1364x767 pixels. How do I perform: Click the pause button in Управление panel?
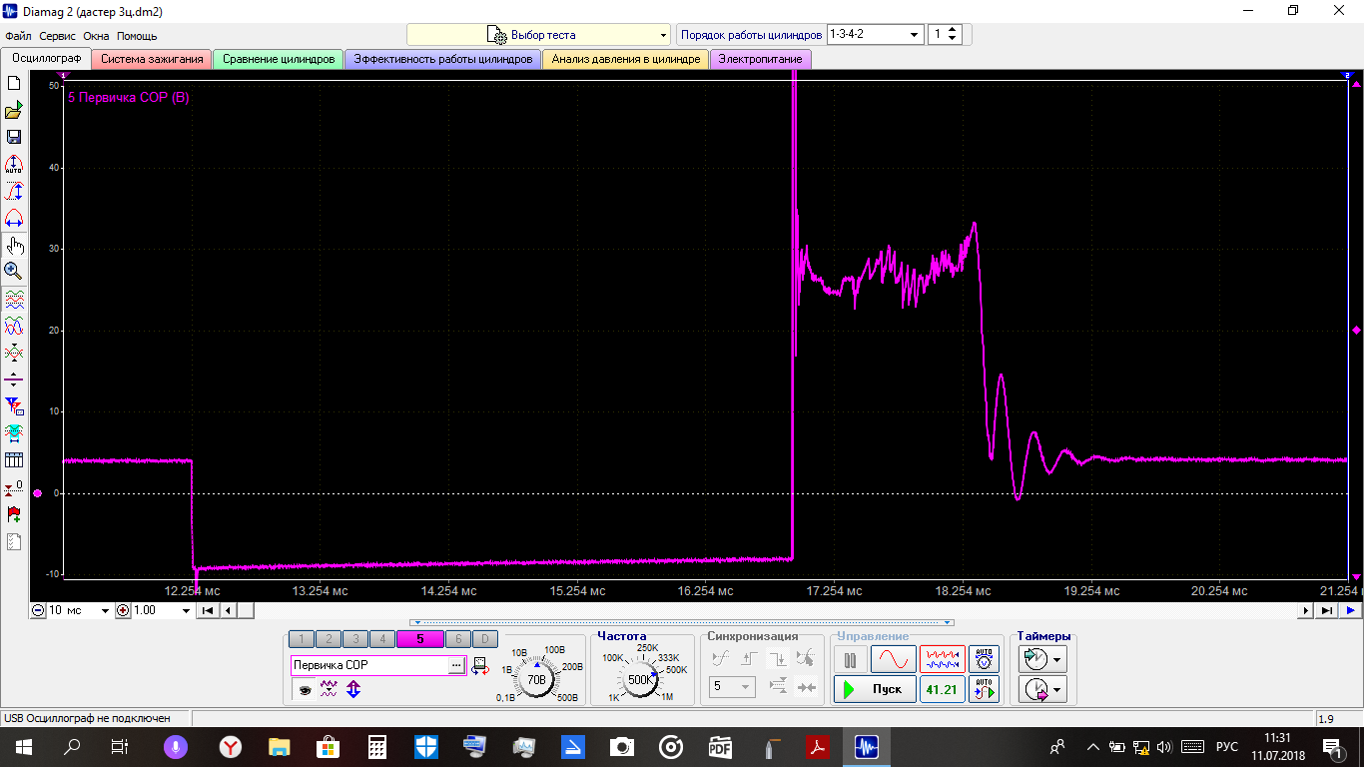[851, 659]
